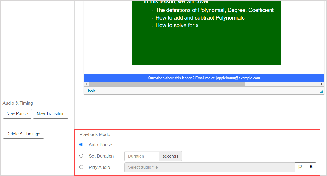327x176 pixels.
Task: Enable the Play Audio radio option
Action: tap(81, 167)
